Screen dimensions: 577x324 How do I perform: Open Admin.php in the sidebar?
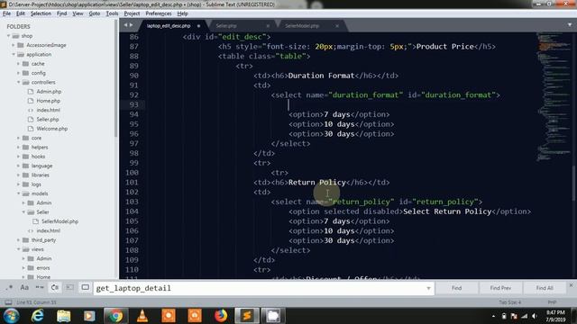coord(49,92)
